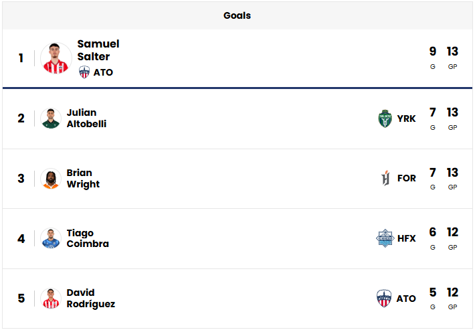Image resolution: width=475 pixels, height=332 pixels.
Task: Click the Forge FC team logo
Action: coord(385,179)
